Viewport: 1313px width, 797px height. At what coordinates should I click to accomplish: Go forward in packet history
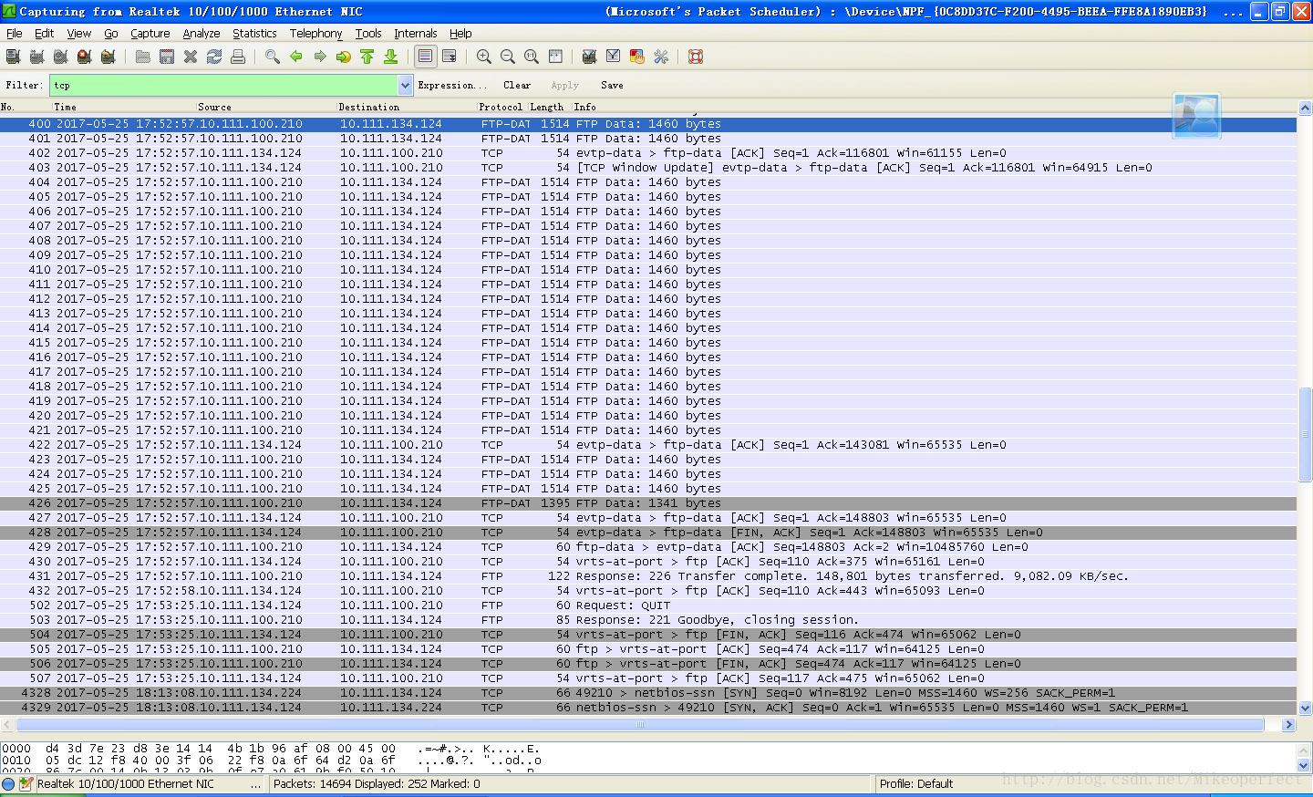[320, 57]
